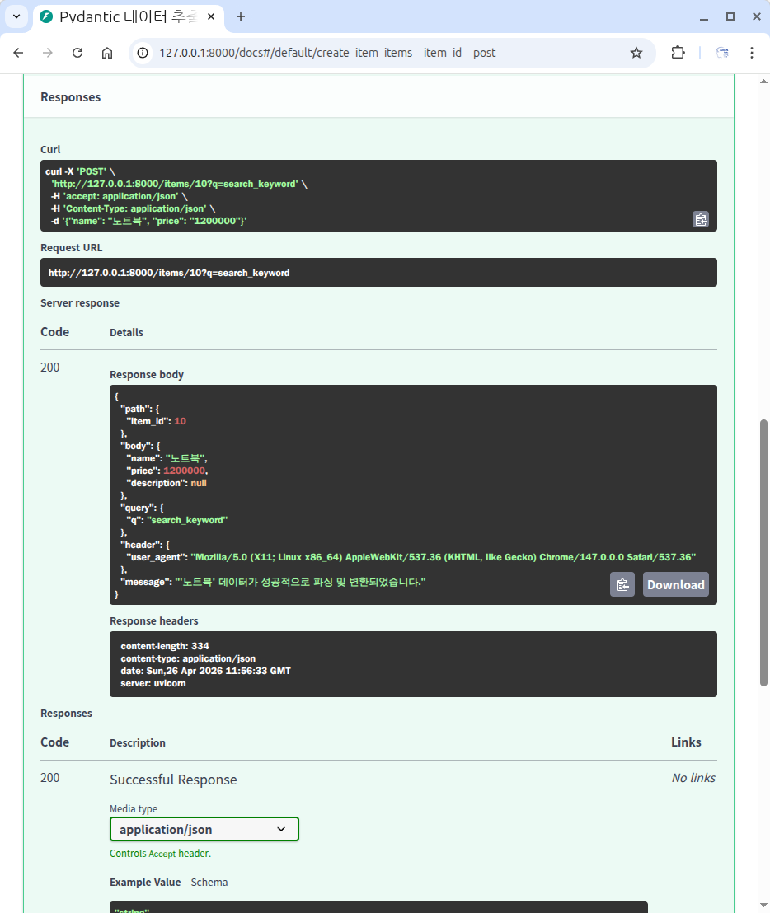Maximize the browser window
Image resolution: width=770 pixels, height=913 pixels.
click(x=730, y=16)
